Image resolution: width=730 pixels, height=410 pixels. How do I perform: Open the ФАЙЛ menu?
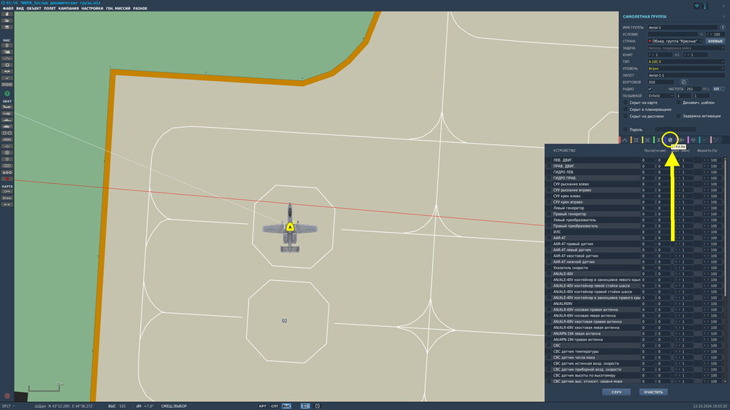pyautogui.click(x=8, y=8)
